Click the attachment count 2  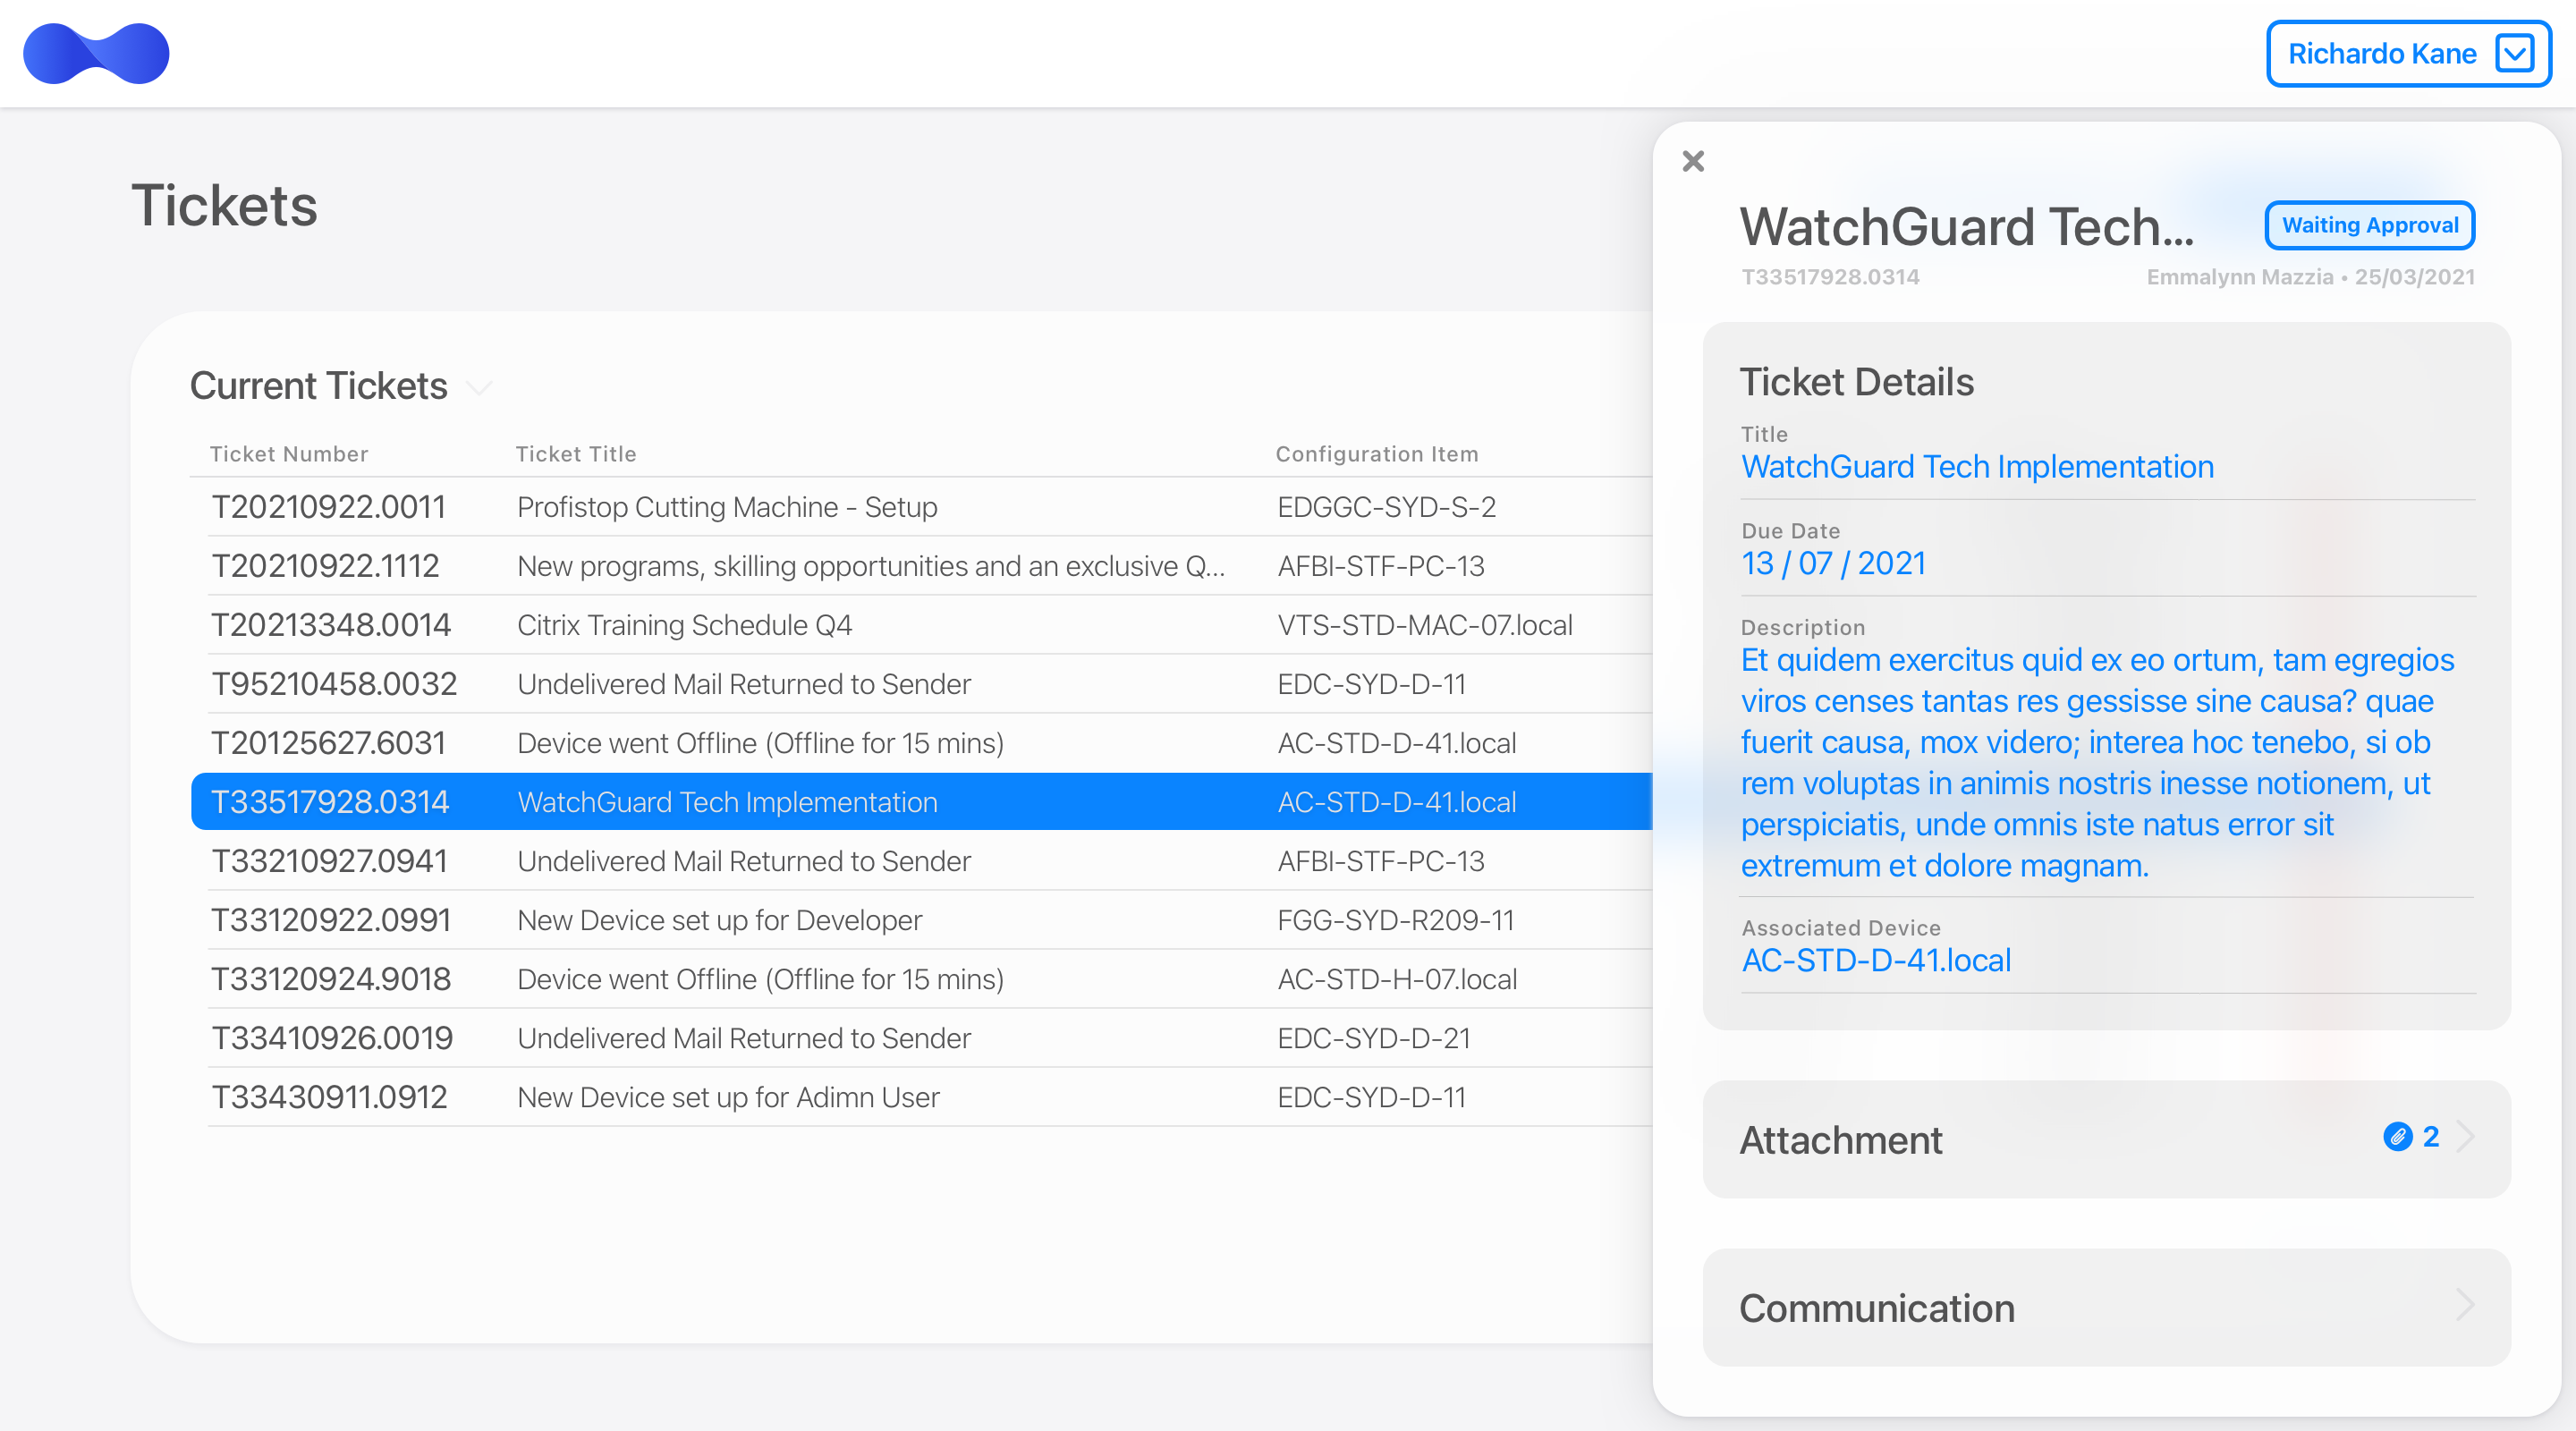[2430, 1137]
